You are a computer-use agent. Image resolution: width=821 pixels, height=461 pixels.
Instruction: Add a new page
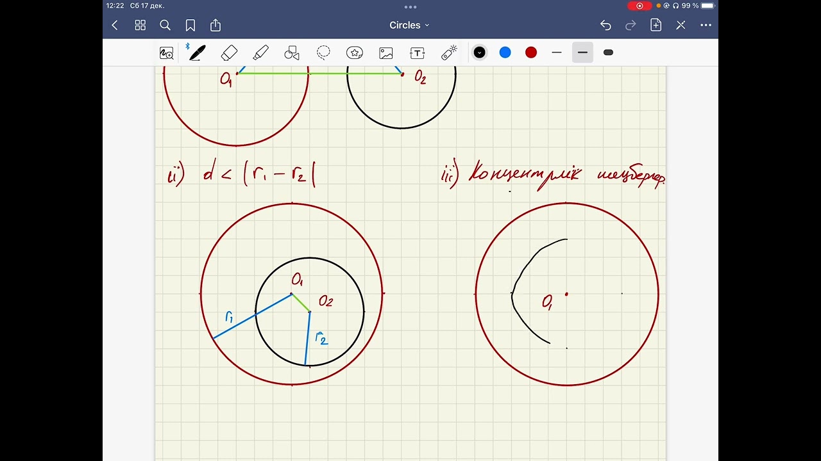click(656, 25)
